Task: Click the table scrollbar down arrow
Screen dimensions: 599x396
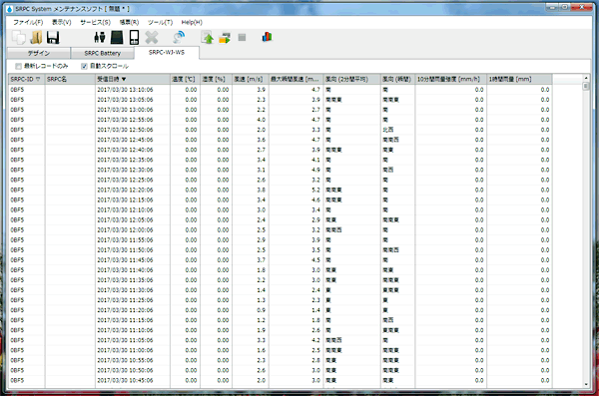Action: tap(586, 384)
